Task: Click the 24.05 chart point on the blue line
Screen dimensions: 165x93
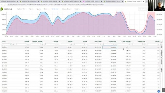Action: [x=139, y=34]
